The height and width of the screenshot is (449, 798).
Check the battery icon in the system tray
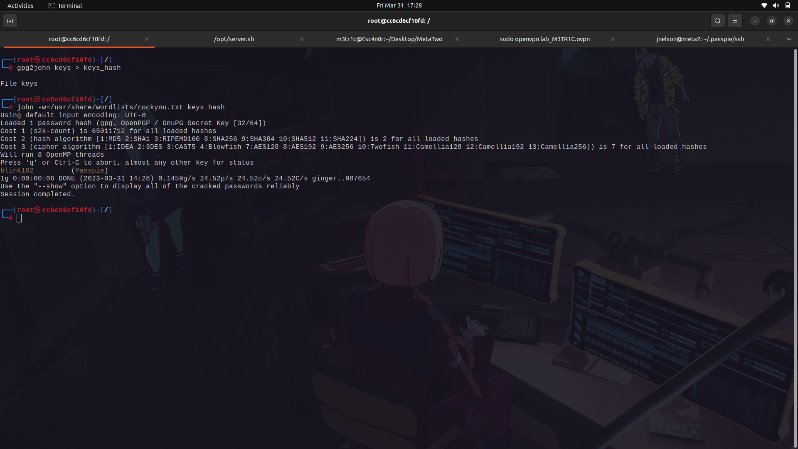[x=788, y=5]
